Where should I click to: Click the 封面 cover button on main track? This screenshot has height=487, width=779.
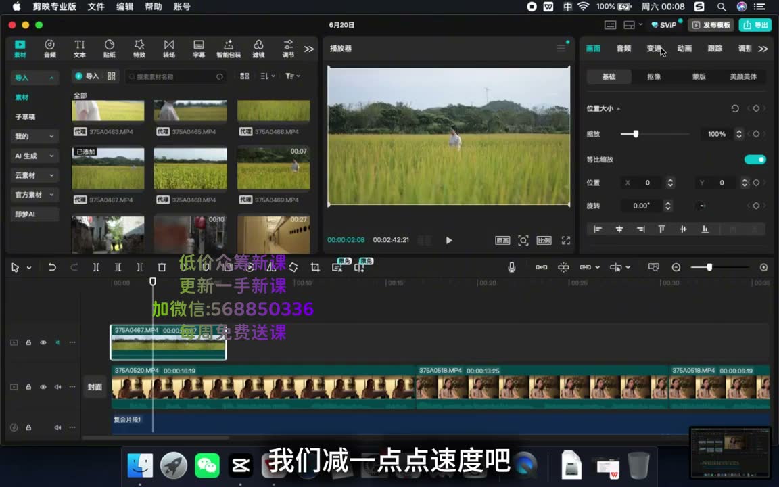[95, 387]
